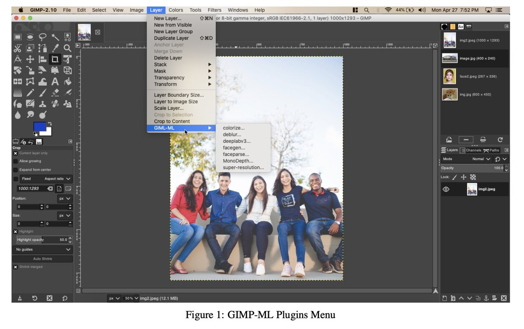Swap foreground and background colors
Viewport: 524px width, 329px height.
click(50, 124)
